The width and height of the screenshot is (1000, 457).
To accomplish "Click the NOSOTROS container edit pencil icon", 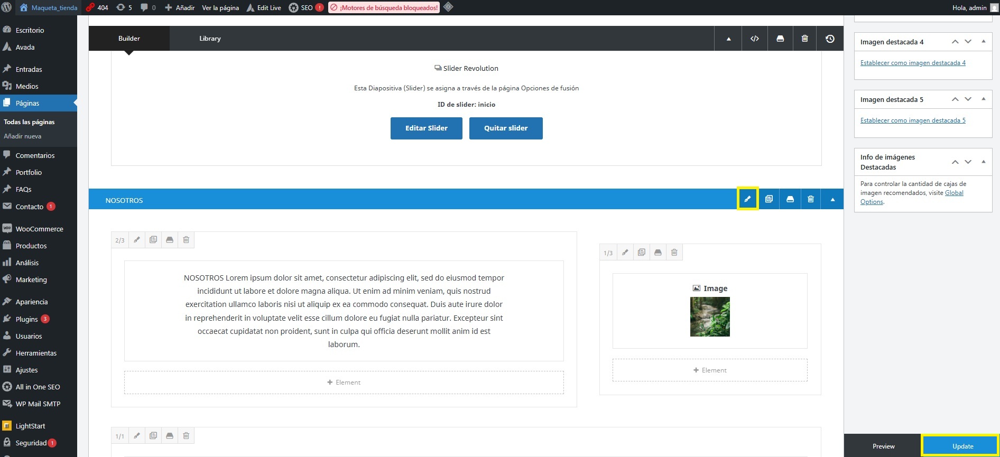I will (x=747, y=199).
